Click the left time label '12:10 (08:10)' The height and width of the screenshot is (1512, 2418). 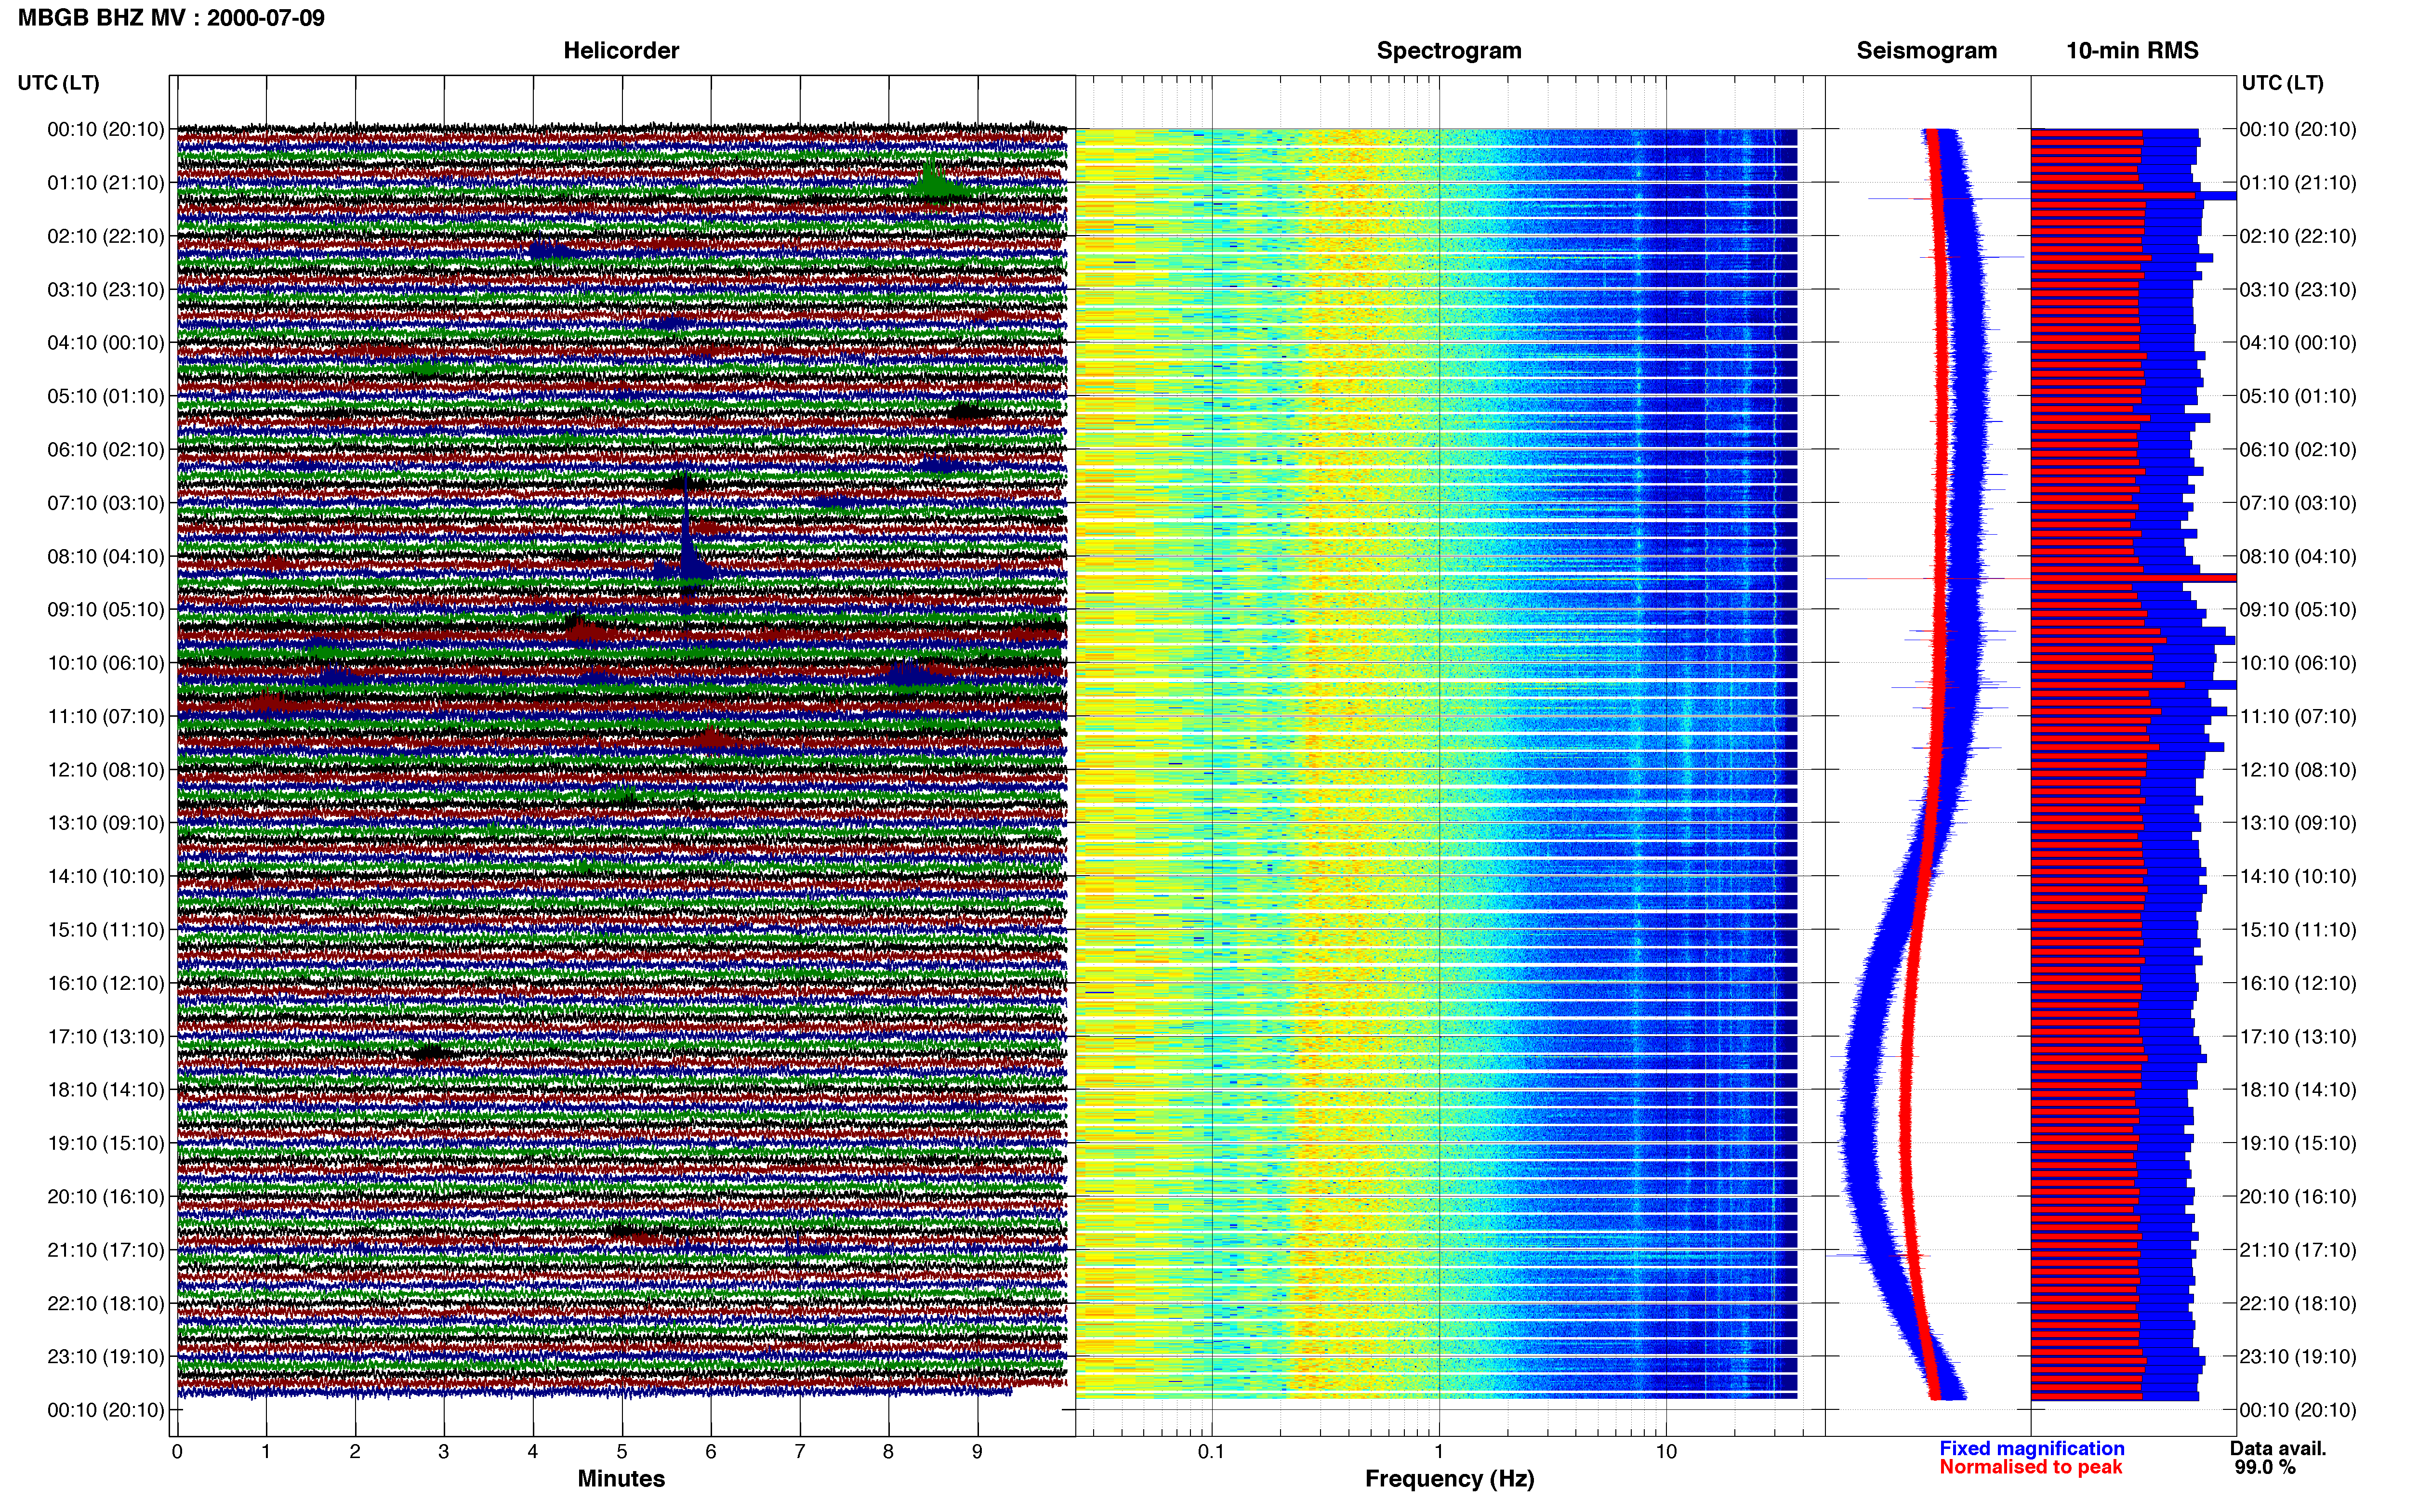106,770
